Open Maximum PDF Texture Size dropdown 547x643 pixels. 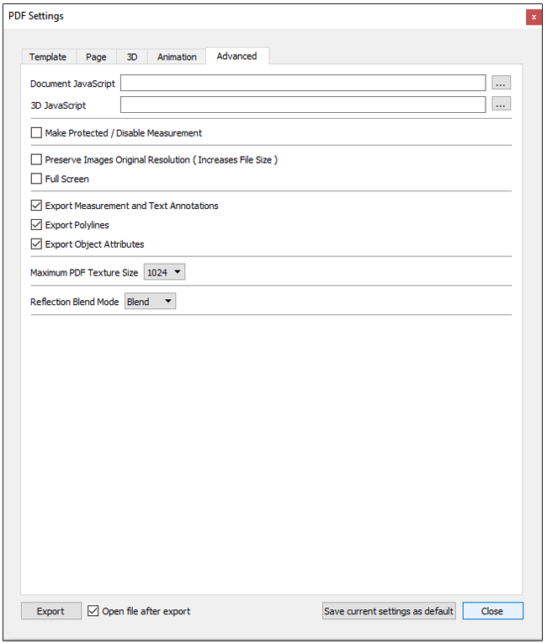(164, 273)
